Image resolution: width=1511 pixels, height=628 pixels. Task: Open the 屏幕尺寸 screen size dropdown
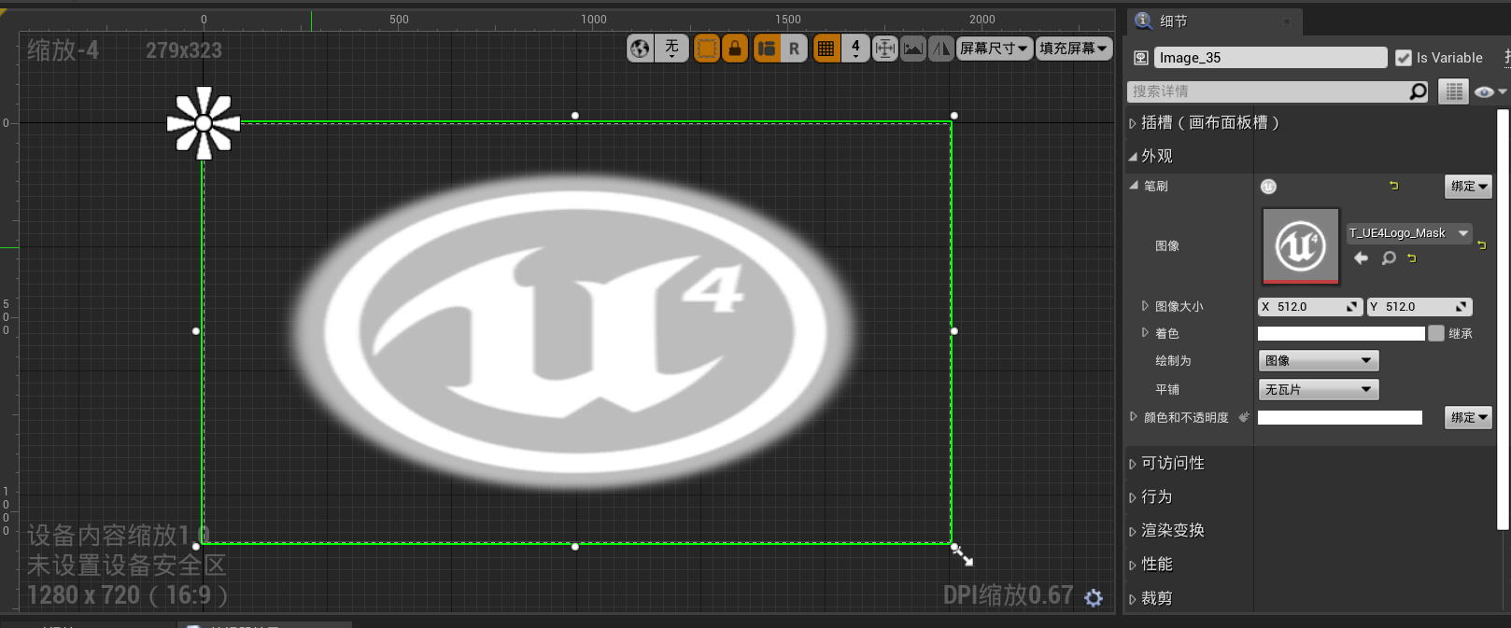(x=995, y=49)
